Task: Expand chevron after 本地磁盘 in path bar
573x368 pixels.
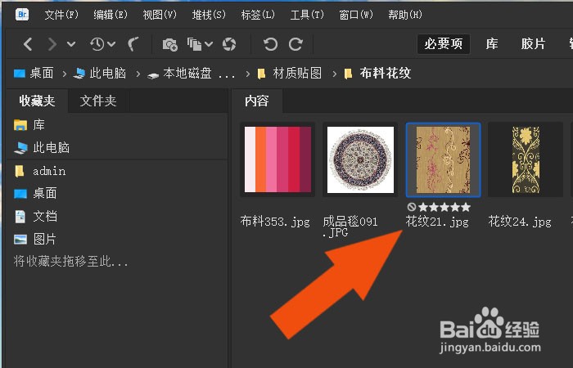Action: point(248,74)
